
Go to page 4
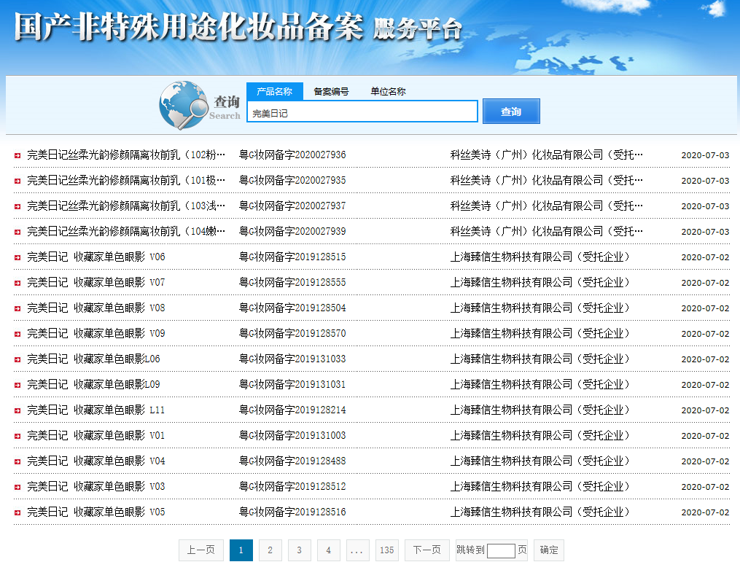click(x=329, y=550)
